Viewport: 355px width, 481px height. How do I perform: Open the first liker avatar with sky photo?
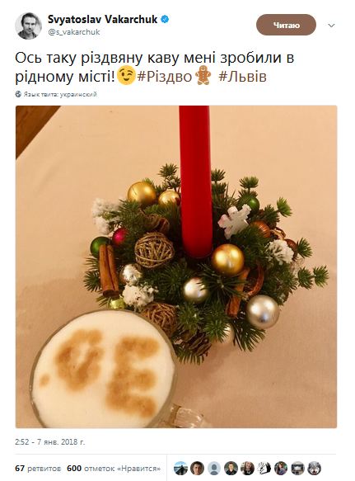click(x=180, y=469)
